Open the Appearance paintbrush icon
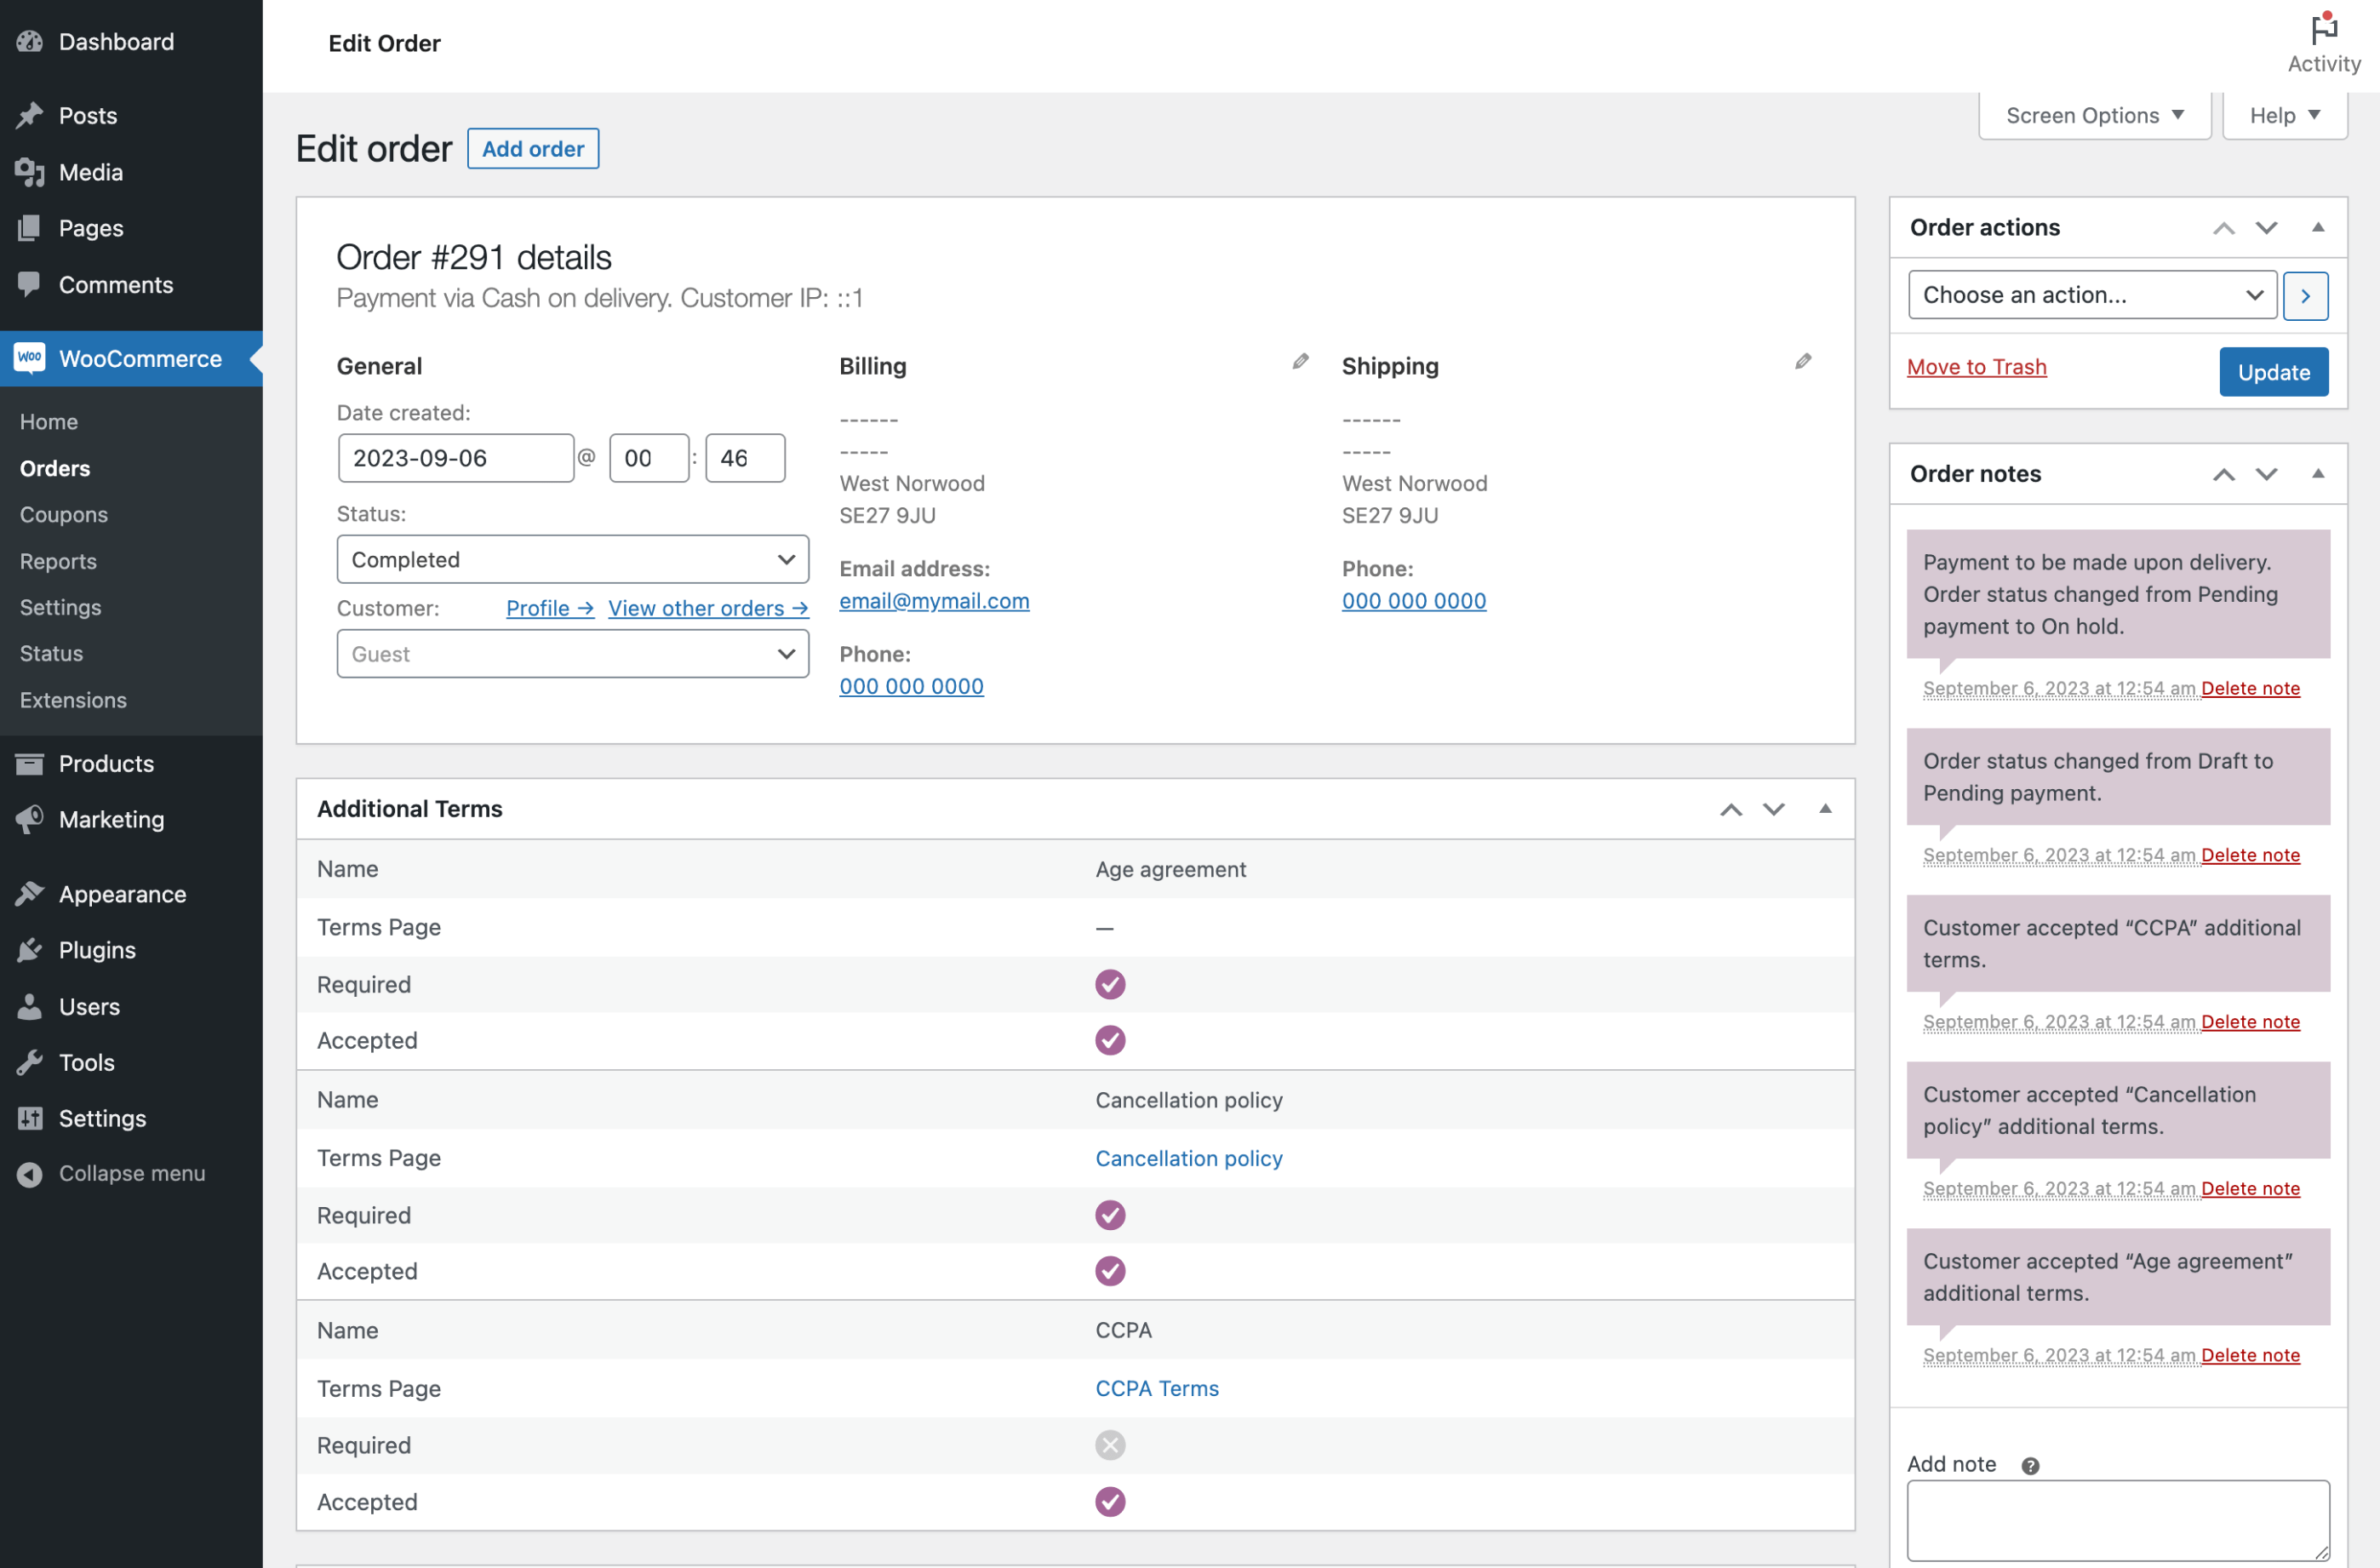Image resolution: width=2380 pixels, height=1568 pixels. [x=30, y=893]
